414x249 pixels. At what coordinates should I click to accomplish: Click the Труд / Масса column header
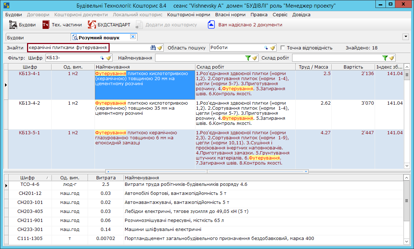pos(313,67)
